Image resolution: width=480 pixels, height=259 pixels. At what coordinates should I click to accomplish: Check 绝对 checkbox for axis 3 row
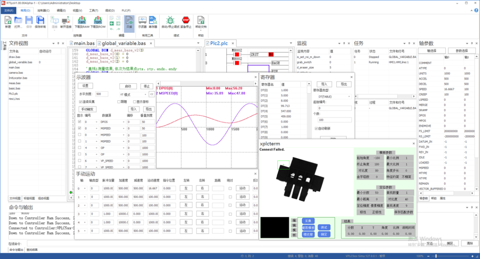click(230, 214)
